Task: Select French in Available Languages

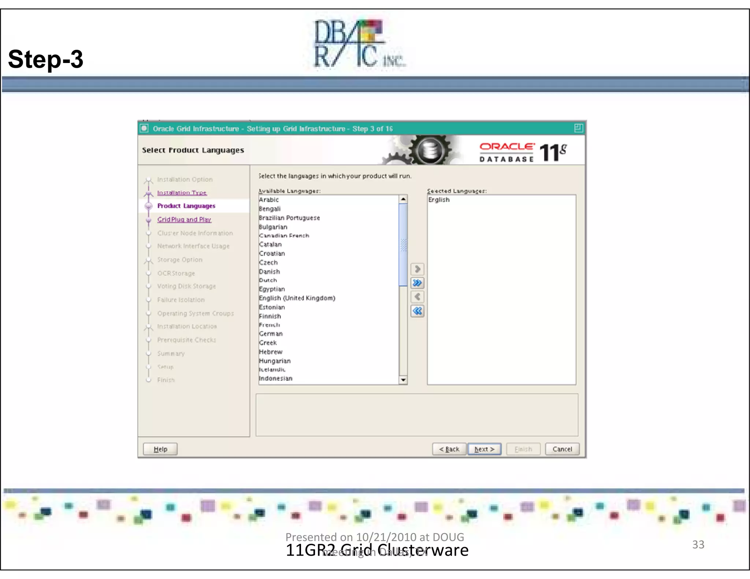Action: point(328,325)
